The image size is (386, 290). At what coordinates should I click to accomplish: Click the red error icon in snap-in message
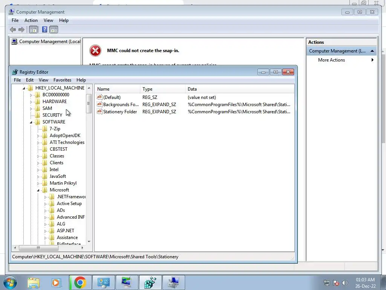[95, 51]
